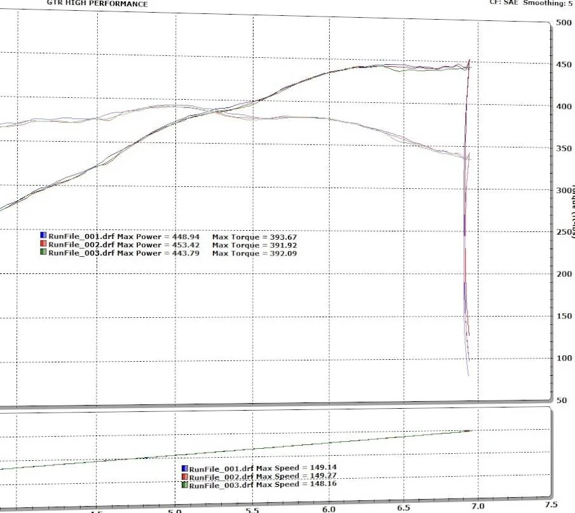Click the green RunFile_003 power legend swatch
The image size is (575, 513).
tap(43, 252)
